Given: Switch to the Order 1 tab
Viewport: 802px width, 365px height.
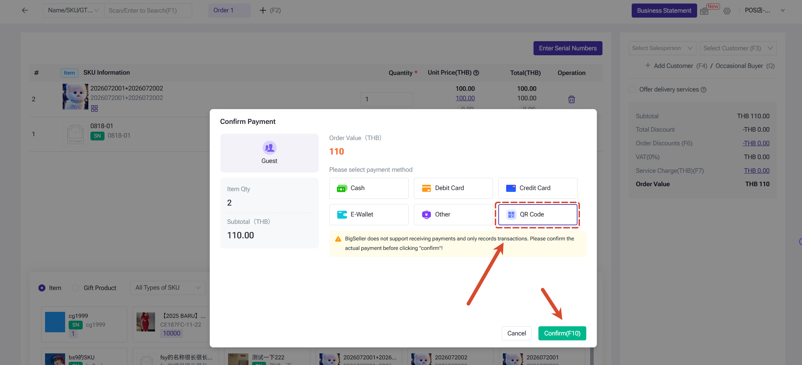Looking at the screenshot, I should (x=229, y=11).
